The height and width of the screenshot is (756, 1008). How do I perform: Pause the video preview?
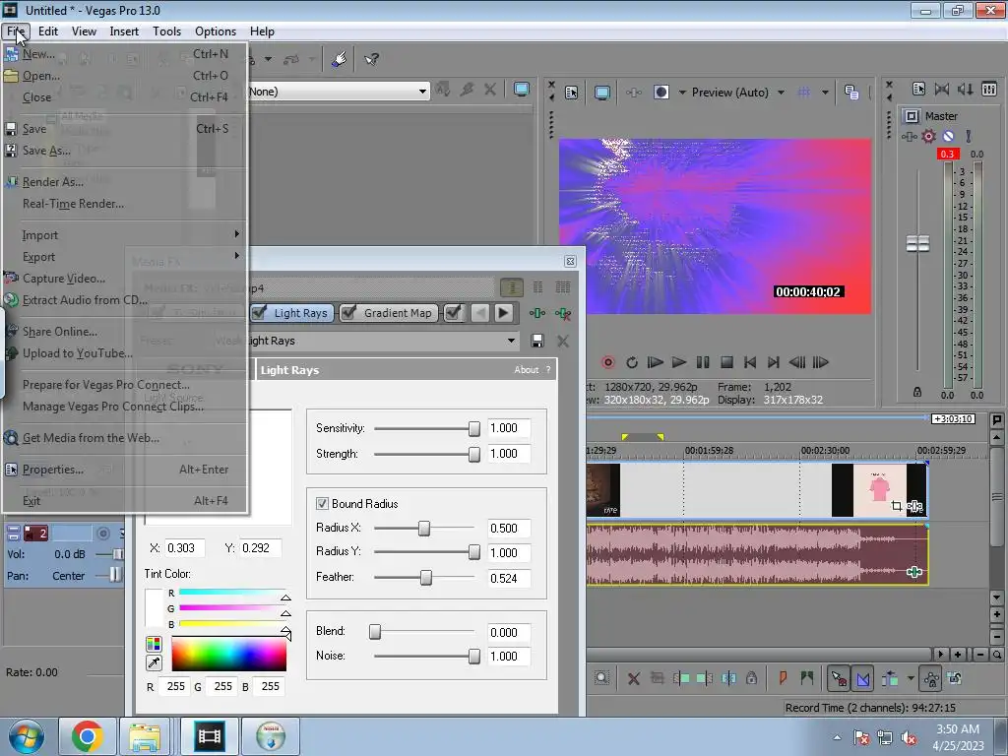(x=703, y=362)
